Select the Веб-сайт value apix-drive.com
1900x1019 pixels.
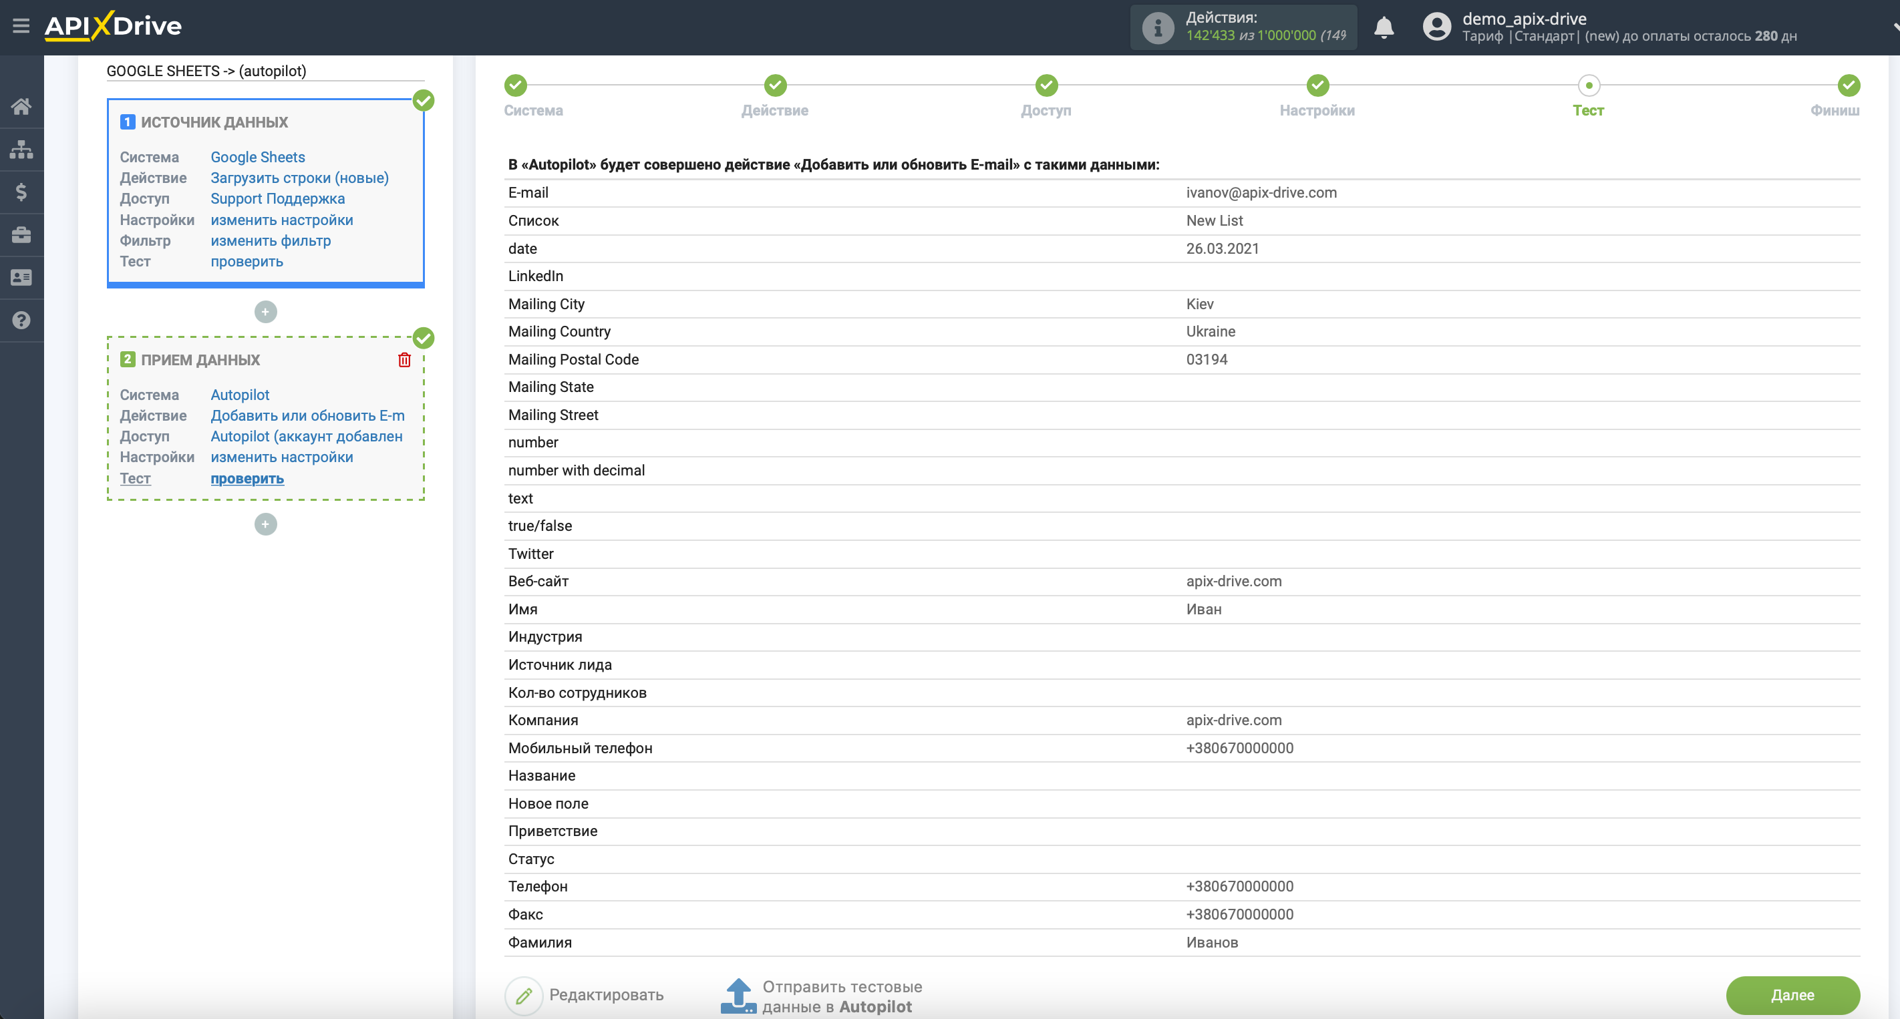[x=1233, y=581]
